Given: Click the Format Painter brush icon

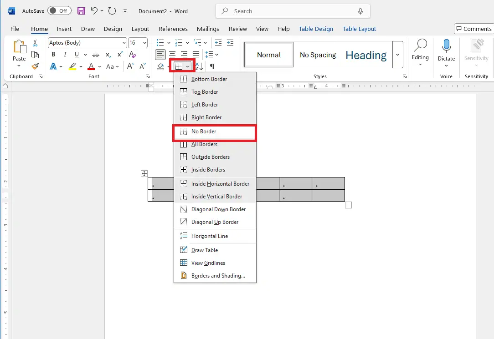Looking at the screenshot, I should (x=35, y=66).
